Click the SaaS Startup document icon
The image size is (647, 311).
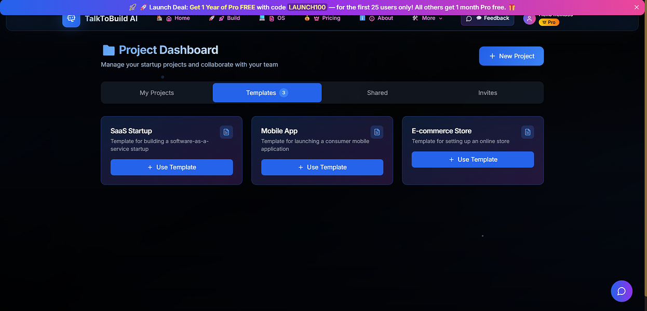pos(226,132)
